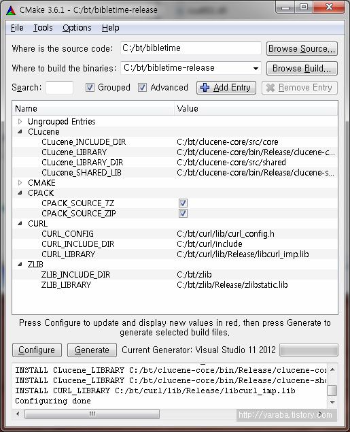350x432 pixels.
Task: Select the CLucene_SHARED_LIB entry
Action: click(x=81, y=173)
